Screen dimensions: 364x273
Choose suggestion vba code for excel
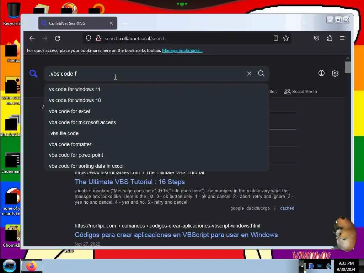156,111
